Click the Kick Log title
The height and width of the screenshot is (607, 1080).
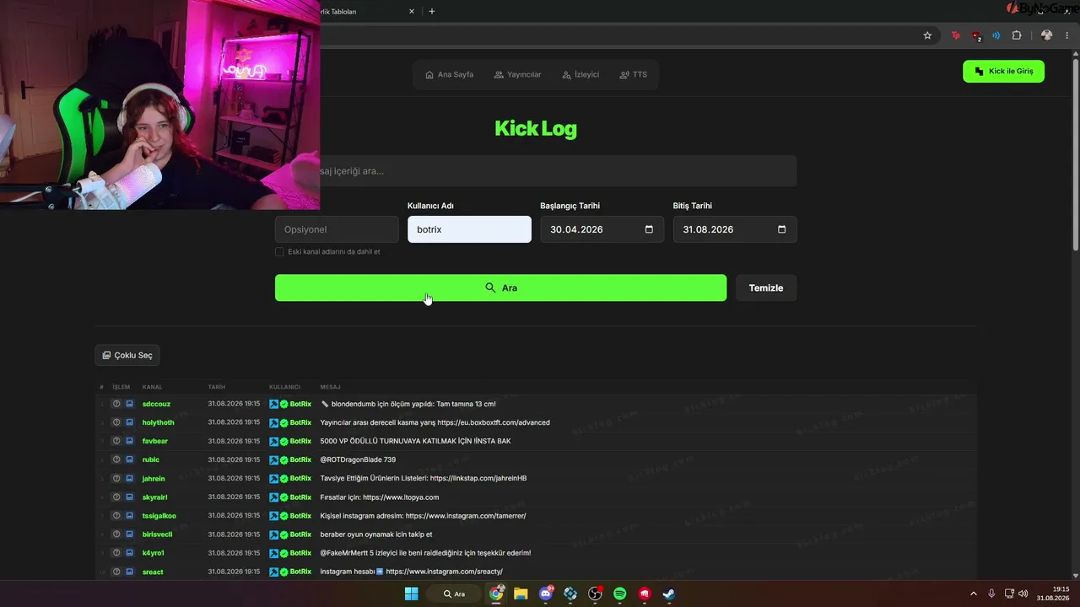pos(536,128)
